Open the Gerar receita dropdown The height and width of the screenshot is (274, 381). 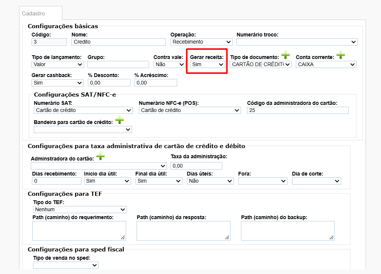(x=208, y=65)
